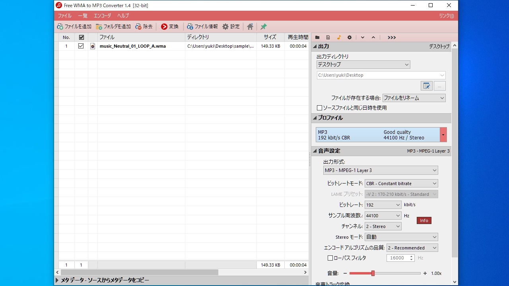Toggle the select-all checkbox in the list header
This screenshot has width=509, height=286.
tap(82, 37)
